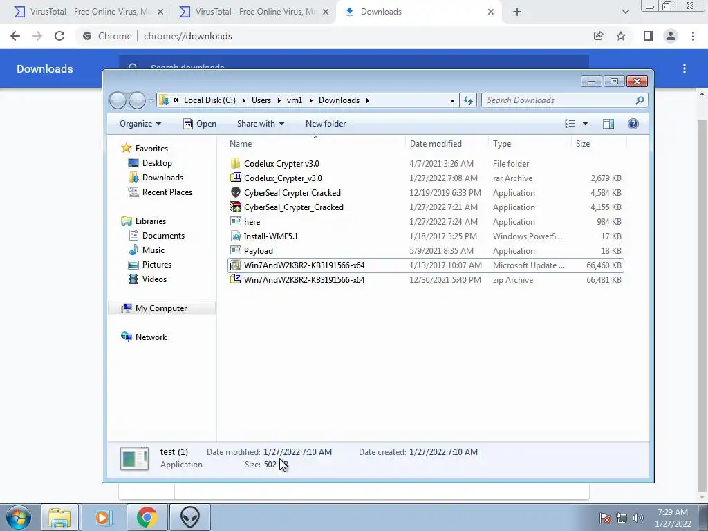The width and height of the screenshot is (708, 531).
Task: Click the Explorer refresh button beside address bar
Action: coord(468,100)
